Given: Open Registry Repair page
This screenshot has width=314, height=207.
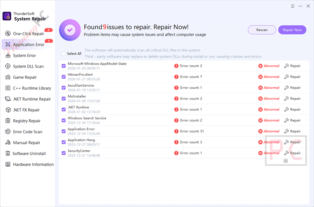Looking at the screenshot, I should tap(27, 121).
